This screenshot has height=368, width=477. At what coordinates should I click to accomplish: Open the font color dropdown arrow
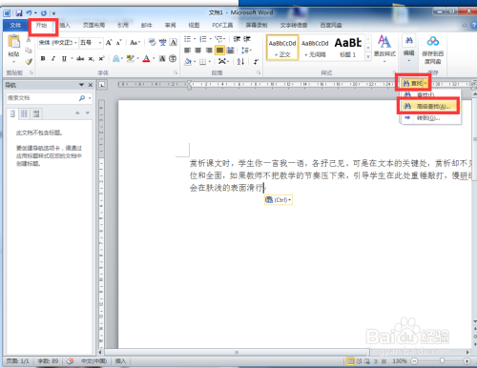pyautogui.click(x=154, y=59)
